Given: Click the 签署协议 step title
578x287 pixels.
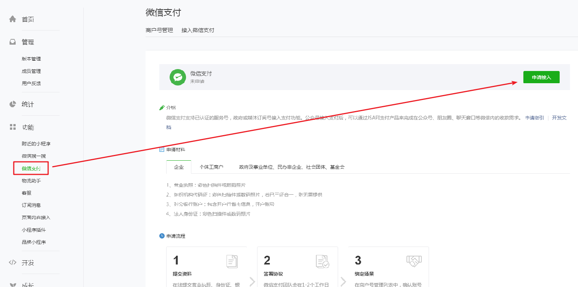Looking at the screenshot, I should tap(273, 274).
